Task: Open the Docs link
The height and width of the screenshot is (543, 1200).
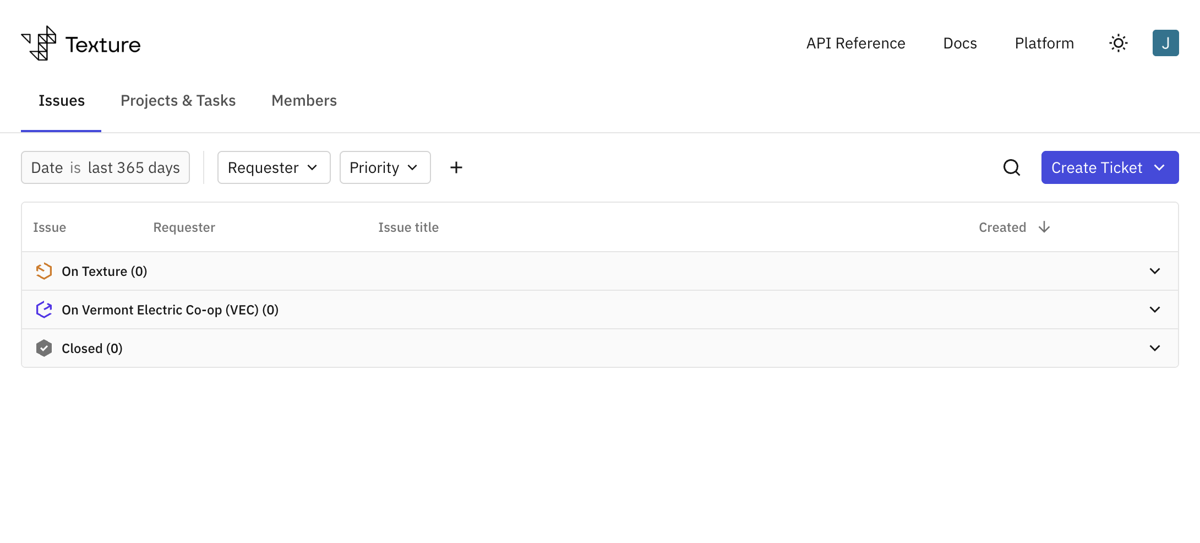Action: coord(959,43)
